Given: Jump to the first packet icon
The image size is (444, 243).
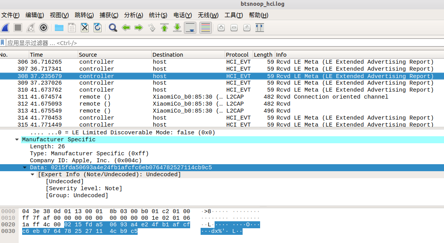Looking at the screenshot, I should [164, 28].
